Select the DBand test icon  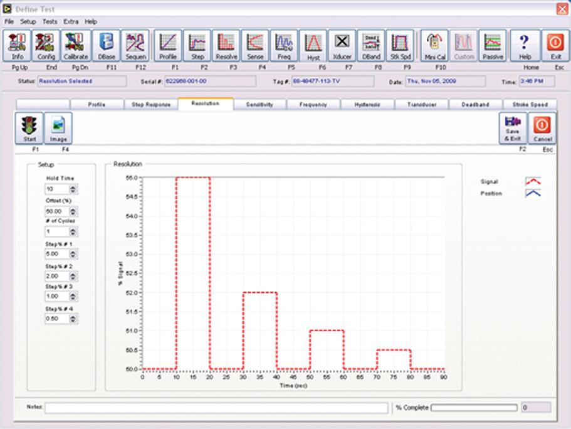click(x=370, y=46)
